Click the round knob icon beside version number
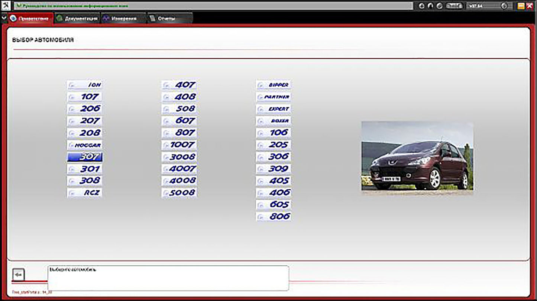Viewport: 537px width, 301px height. pos(504,6)
